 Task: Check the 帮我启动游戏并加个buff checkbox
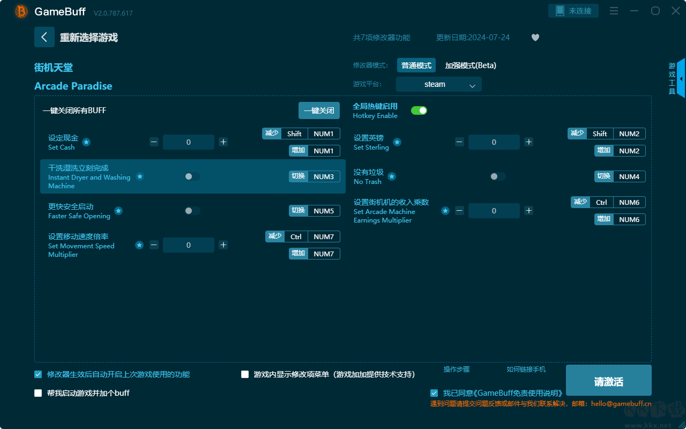[38, 393]
